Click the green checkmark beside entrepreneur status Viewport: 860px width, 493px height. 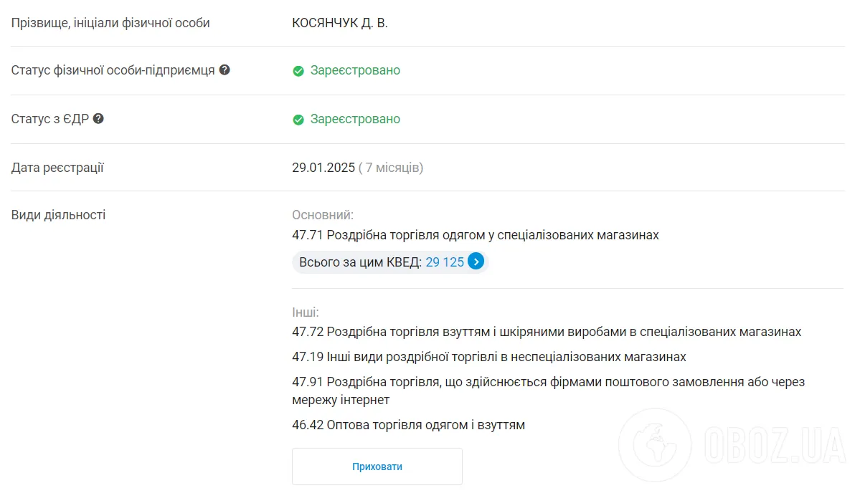298,70
